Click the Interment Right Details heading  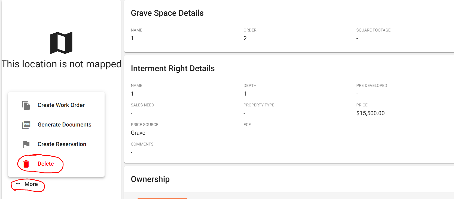click(x=173, y=68)
